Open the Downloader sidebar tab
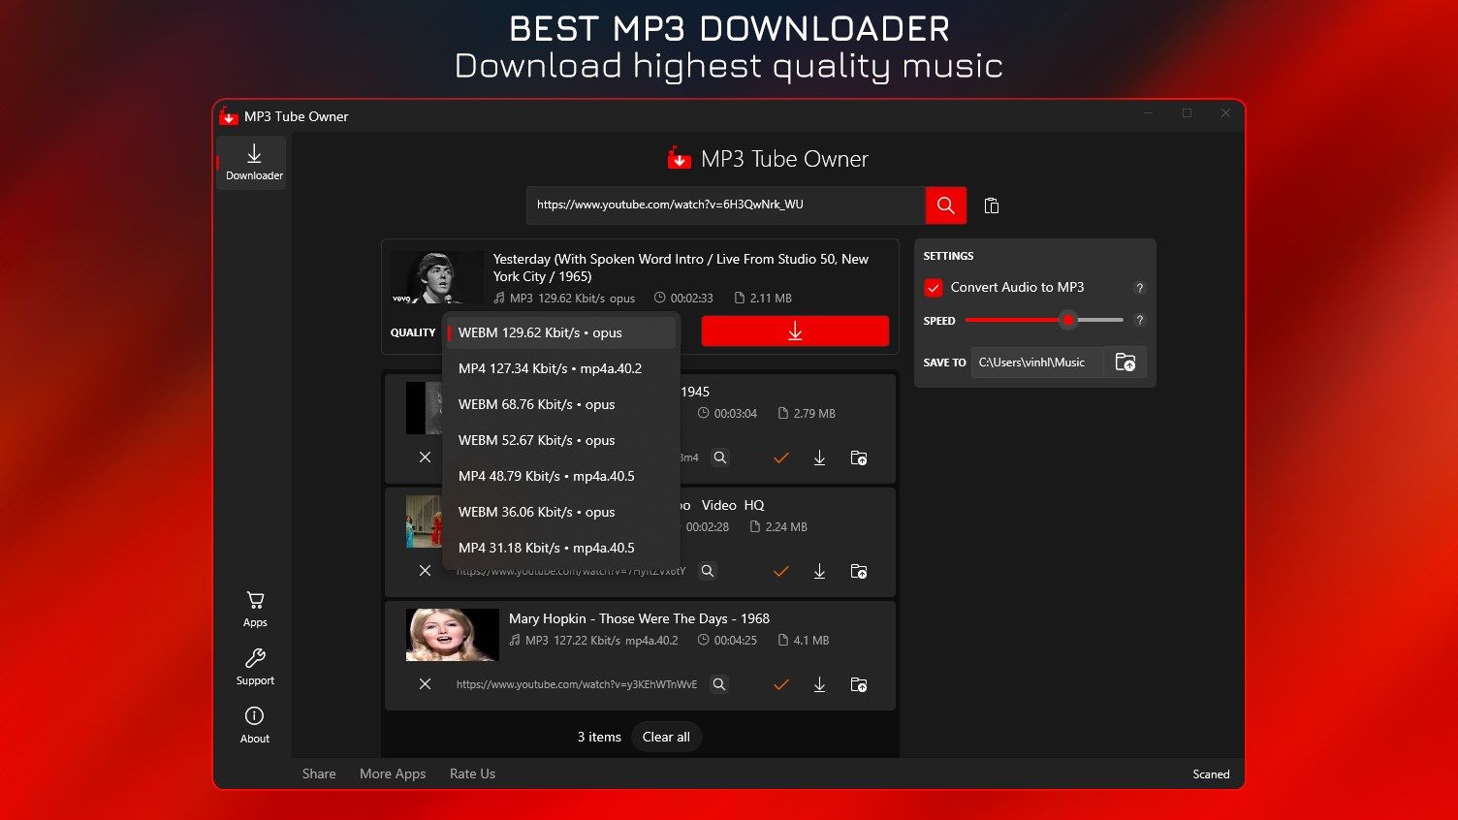The height and width of the screenshot is (820, 1458). 252,162
